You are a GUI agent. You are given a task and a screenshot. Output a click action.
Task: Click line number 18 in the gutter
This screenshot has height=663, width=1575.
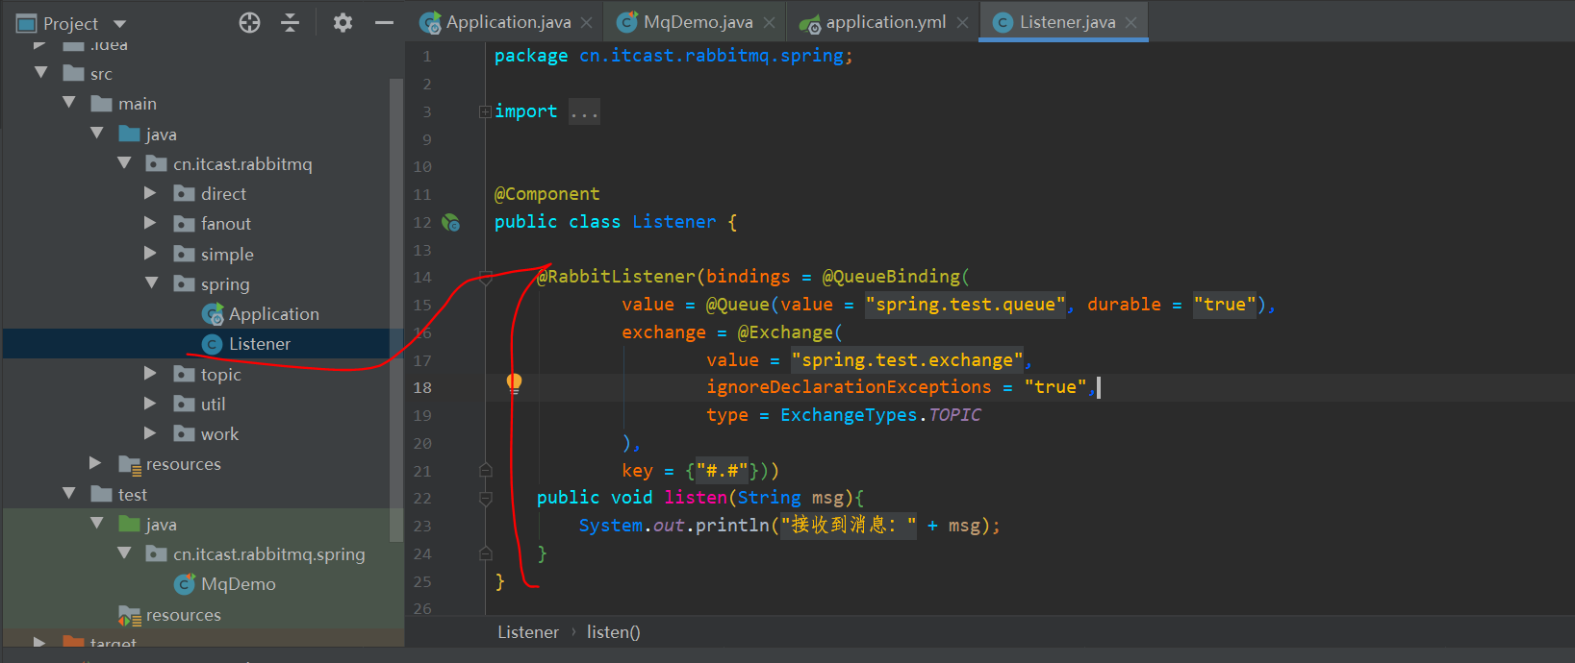pyautogui.click(x=422, y=387)
